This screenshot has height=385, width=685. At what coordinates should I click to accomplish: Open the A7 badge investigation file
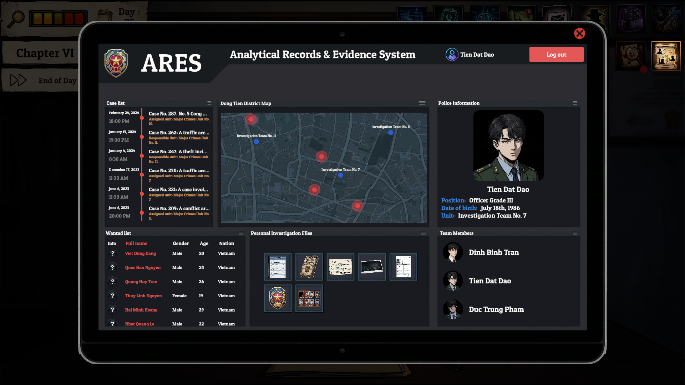278,298
